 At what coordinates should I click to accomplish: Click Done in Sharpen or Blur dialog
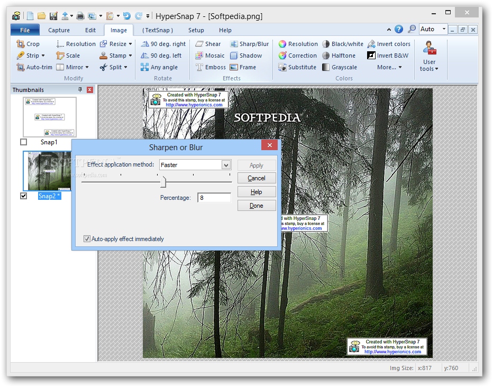[257, 206]
